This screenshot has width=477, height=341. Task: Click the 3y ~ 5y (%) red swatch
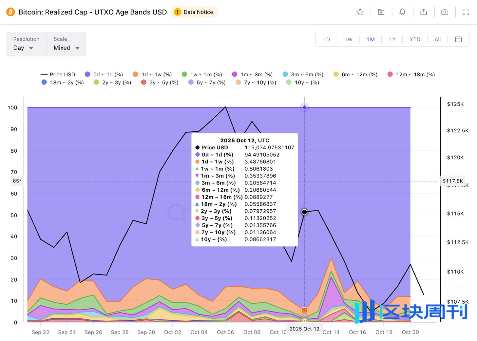(x=143, y=82)
